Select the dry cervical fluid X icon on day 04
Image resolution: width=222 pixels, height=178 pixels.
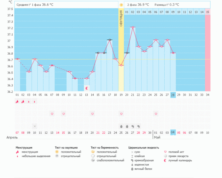tap(34, 126)
